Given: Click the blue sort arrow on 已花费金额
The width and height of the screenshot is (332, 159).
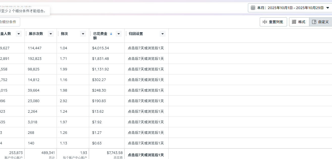Looking at the screenshot, I should (x=111, y=34).
